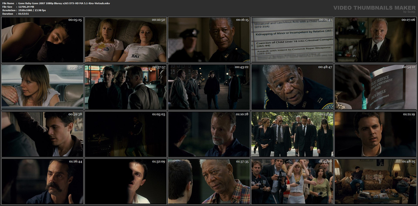Image resolution: width=418 pixels, height=206 pixels.
Task: Select the thumbnail at 00:59:38
Action: (42, 134)
